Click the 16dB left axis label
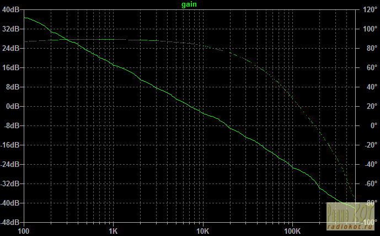The height and width of the screenshot is (236, 380). tap(12, 67)
